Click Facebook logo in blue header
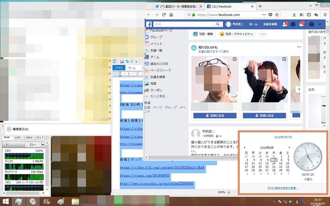The image size is (330, 206). point(149,24)
